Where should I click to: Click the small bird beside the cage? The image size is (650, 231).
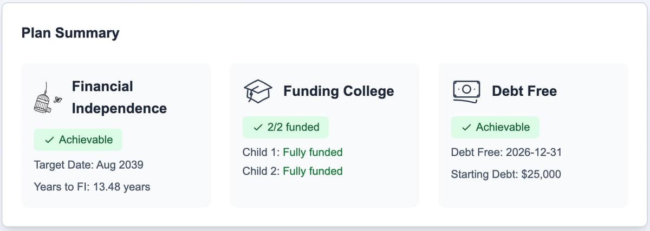point(57,100)
